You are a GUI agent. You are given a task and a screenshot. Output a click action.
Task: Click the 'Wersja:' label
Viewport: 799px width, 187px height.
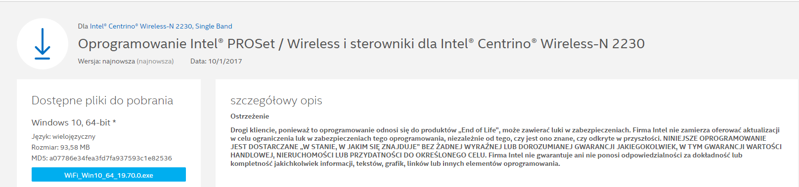89,62
